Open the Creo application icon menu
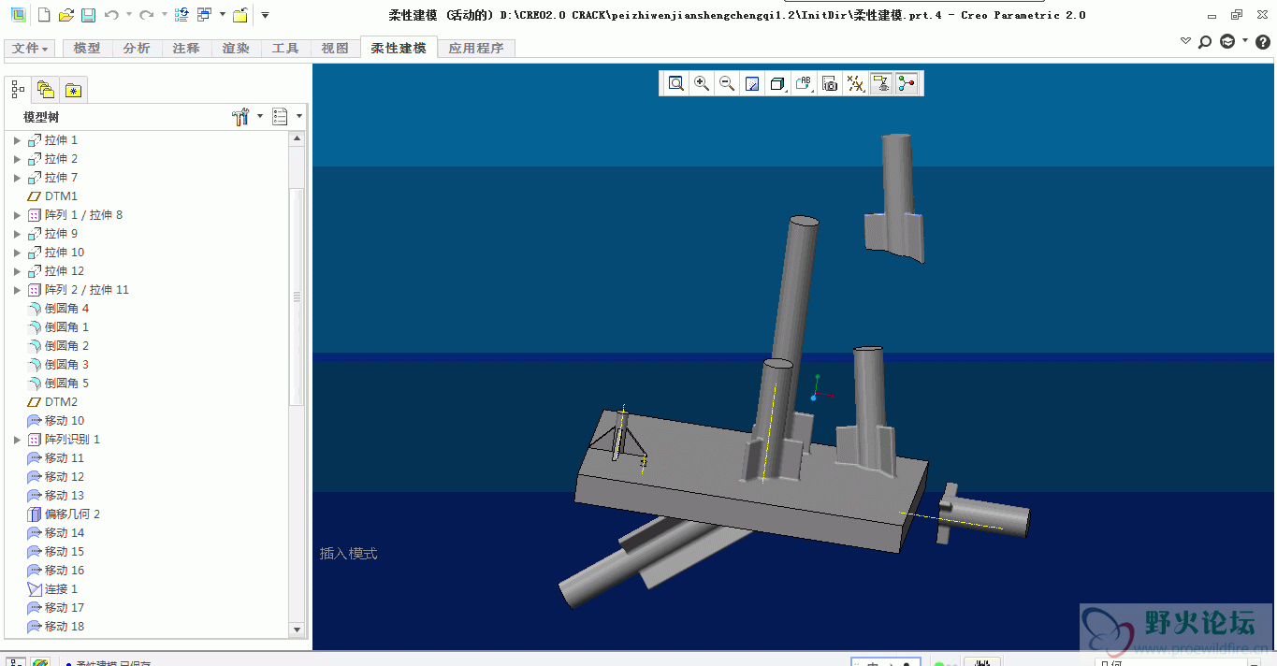Image resolution: width=1277 pixels, height=666 pixels. (x=18, y=15)
